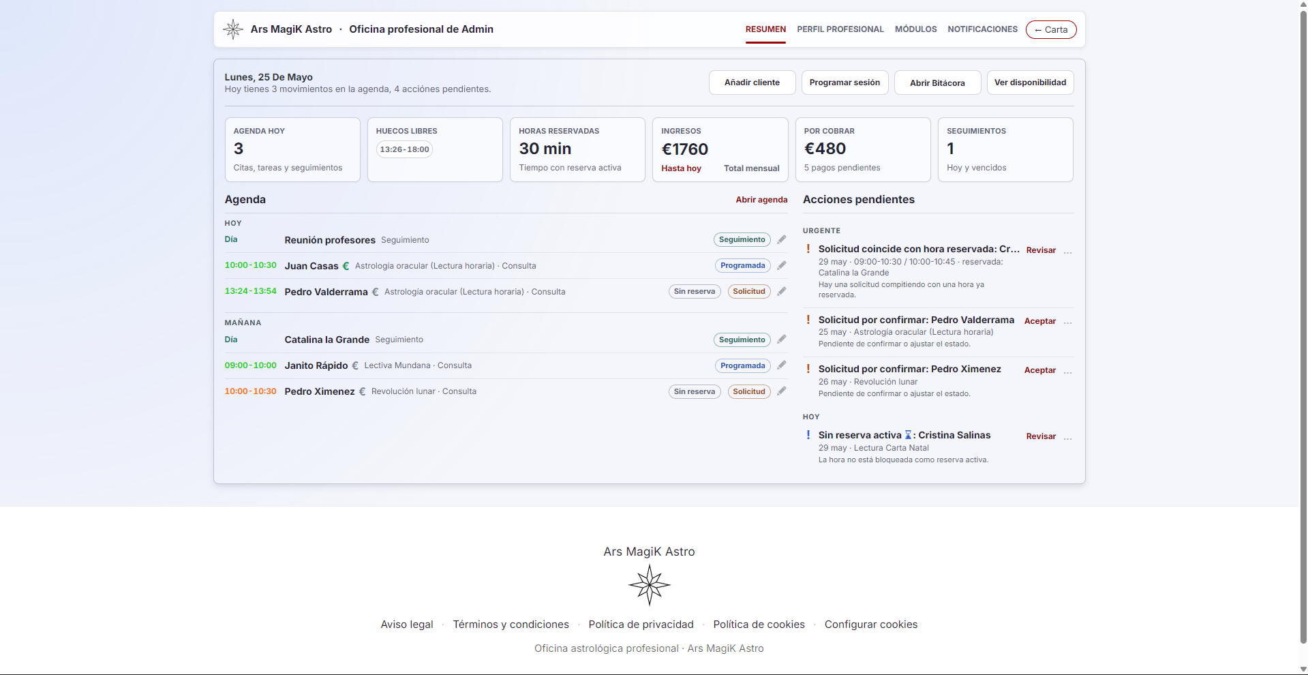Image resolution: width=1308 pixels, height=675 pixels.
Task: Click the Juan Casas client name
Action: coord(311,266)
